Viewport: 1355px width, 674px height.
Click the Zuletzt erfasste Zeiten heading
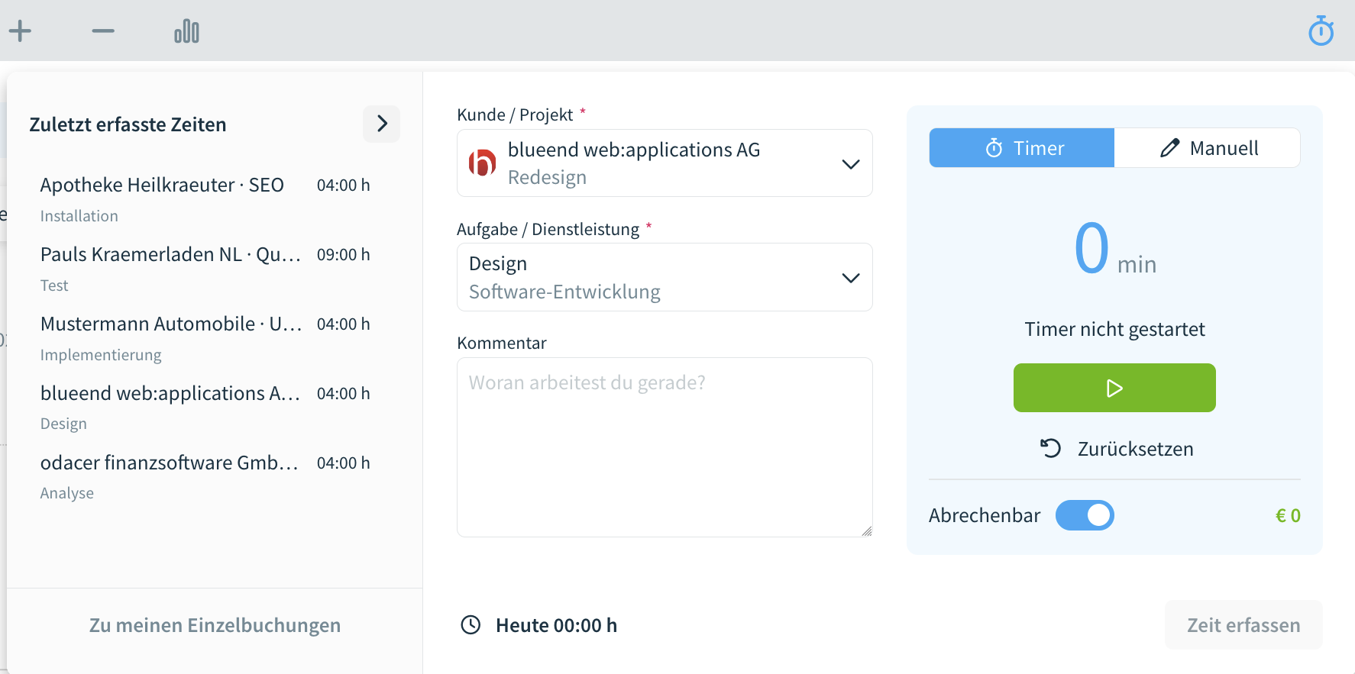pyautogui.click(x=128, y=124)
